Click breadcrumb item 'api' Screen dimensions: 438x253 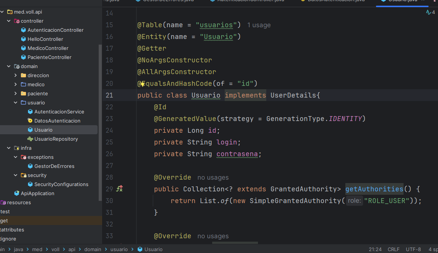point(72,249)
